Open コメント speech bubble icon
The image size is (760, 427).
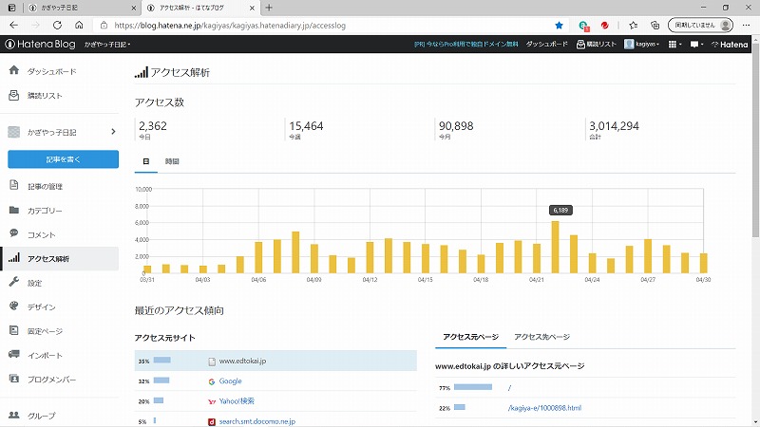pyautogui.click(x=14, y=233)
